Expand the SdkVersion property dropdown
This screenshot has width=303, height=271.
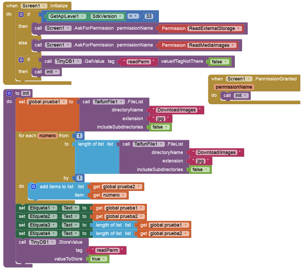121,16
